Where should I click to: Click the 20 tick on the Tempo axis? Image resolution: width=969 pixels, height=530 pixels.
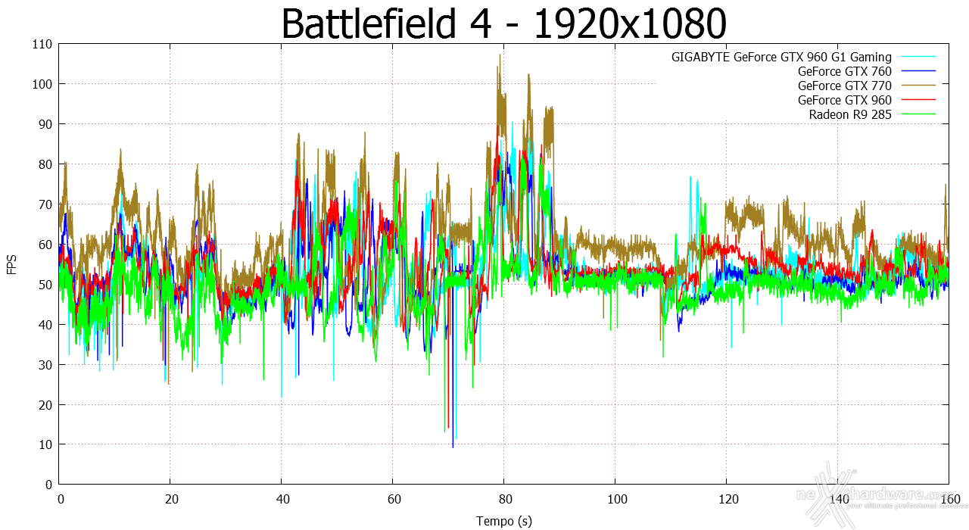(170, 500)
